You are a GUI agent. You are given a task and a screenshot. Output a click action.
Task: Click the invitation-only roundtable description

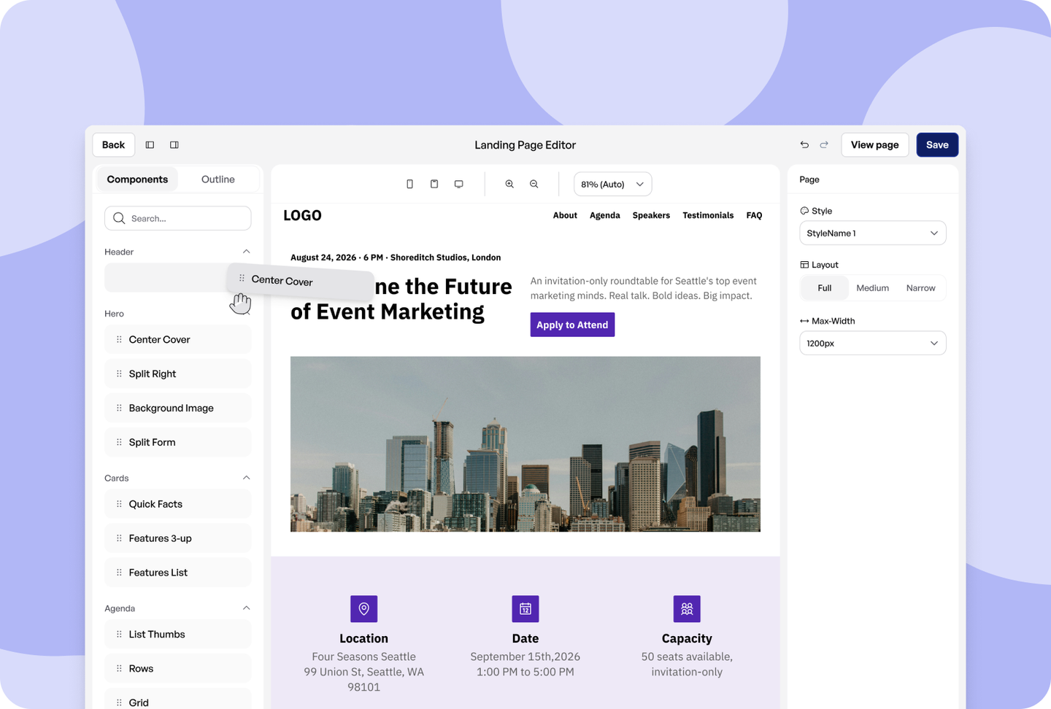(643, 288)
